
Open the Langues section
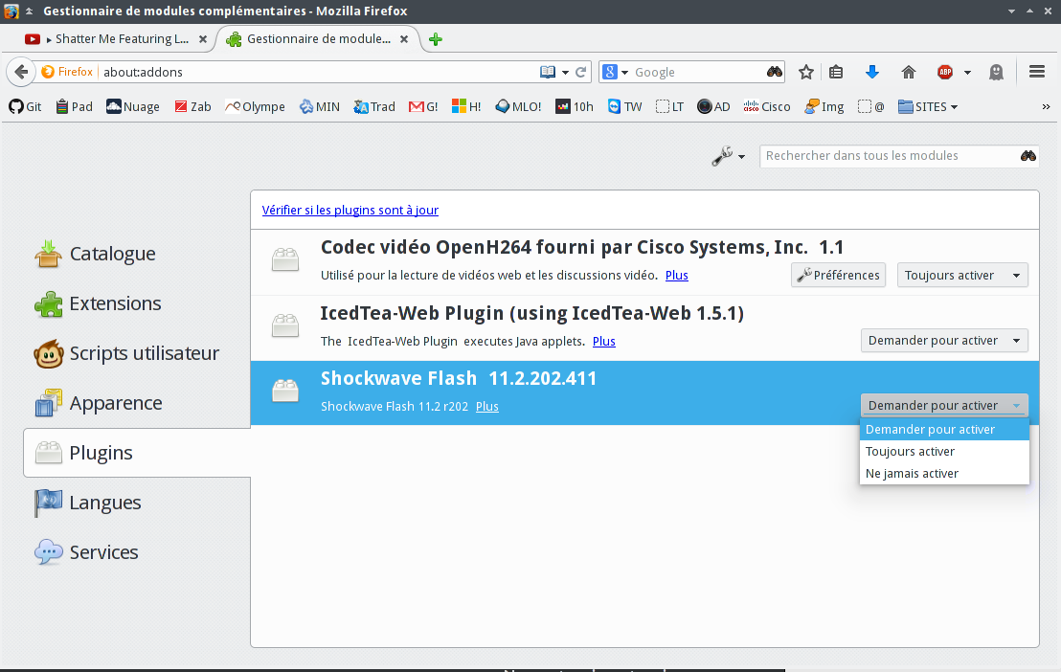pyautogui.click(x=88, y=503)
